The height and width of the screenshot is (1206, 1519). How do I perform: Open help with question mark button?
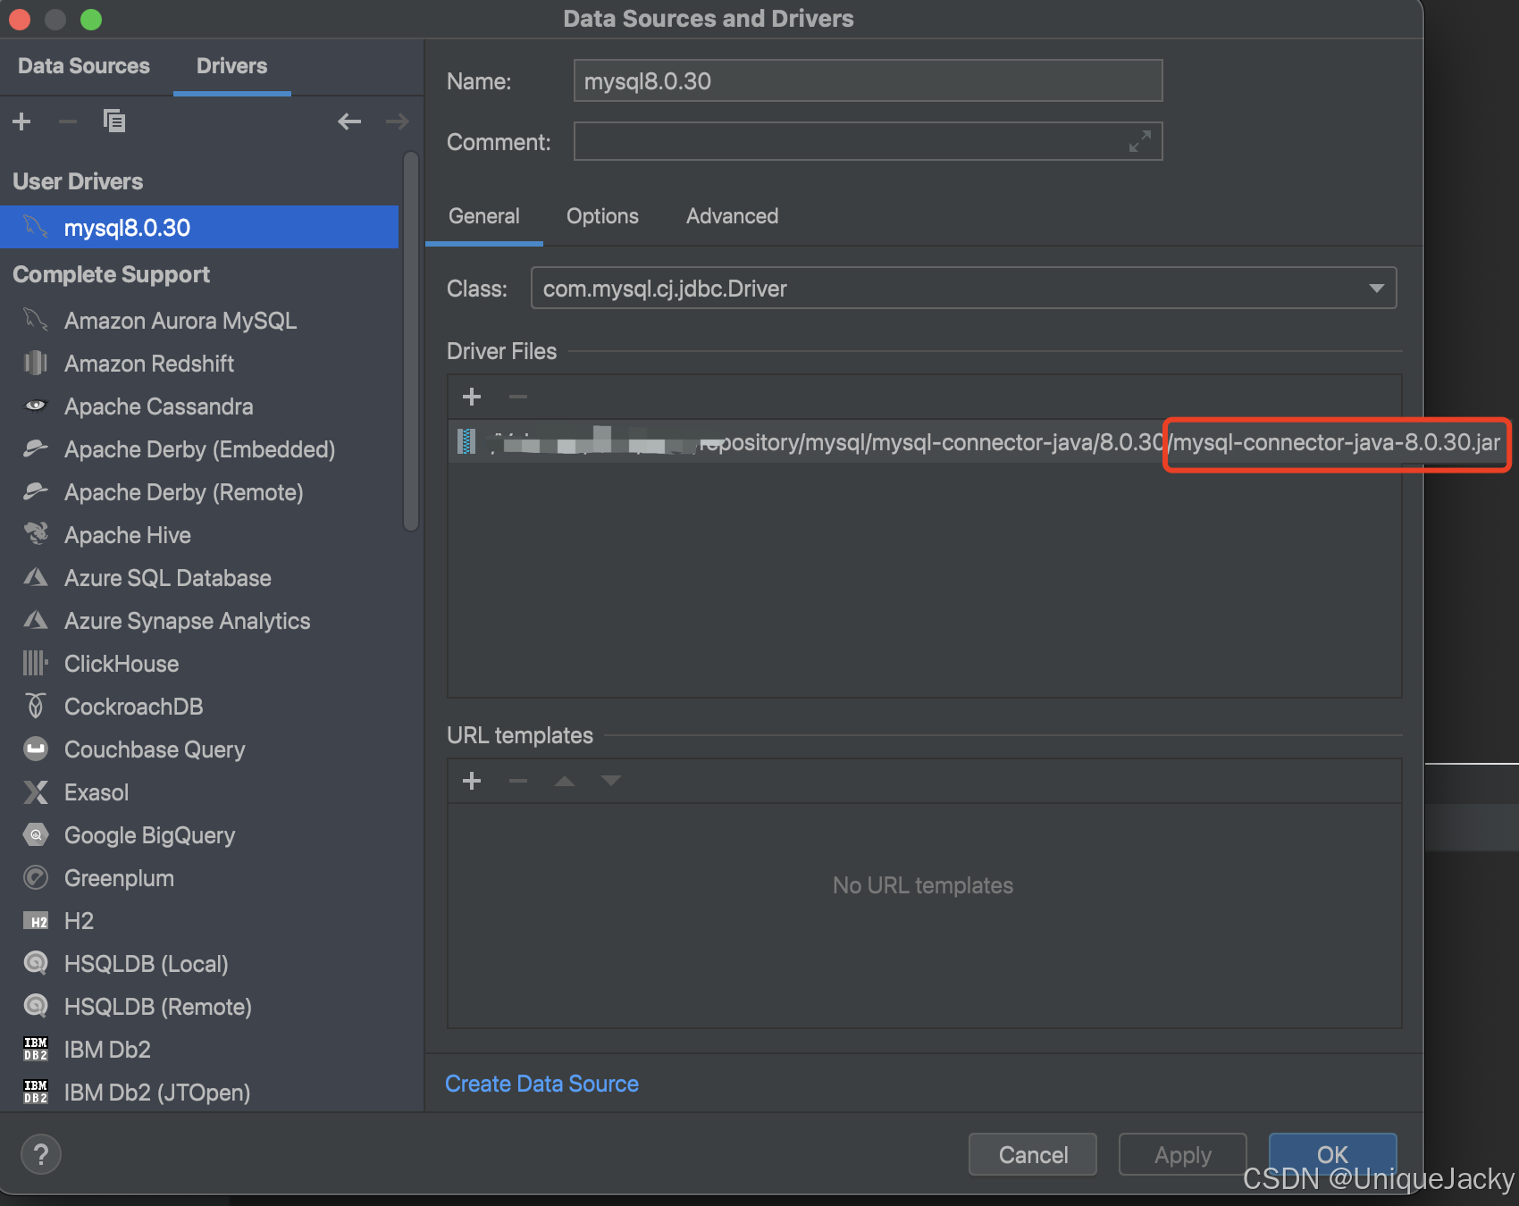pyautogui.click(x=40, y=1154)
